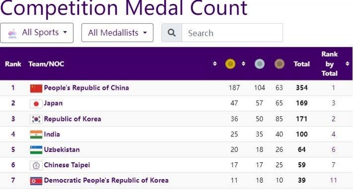Image resolution: width=353 pixels, height=191 pixels.
Task: Click the Chinese Taipei flag icon
Action: [x=36, y=165]
